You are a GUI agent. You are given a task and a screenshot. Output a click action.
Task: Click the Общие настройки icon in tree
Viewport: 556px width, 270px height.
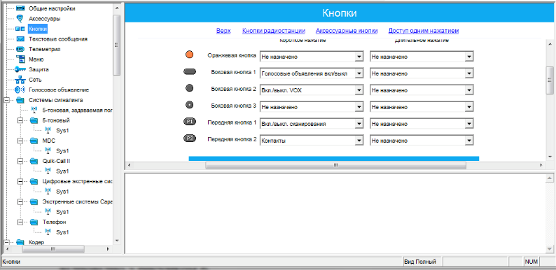pyautogui.click(x=20, y=8)
